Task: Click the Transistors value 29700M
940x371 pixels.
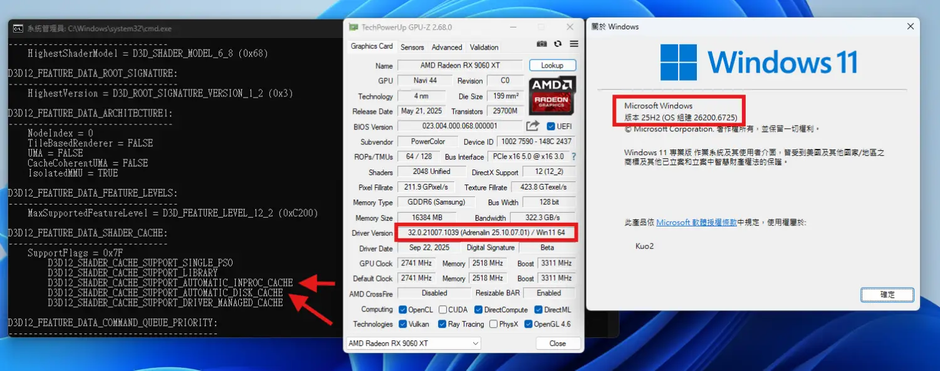Action: coord(505,111)
